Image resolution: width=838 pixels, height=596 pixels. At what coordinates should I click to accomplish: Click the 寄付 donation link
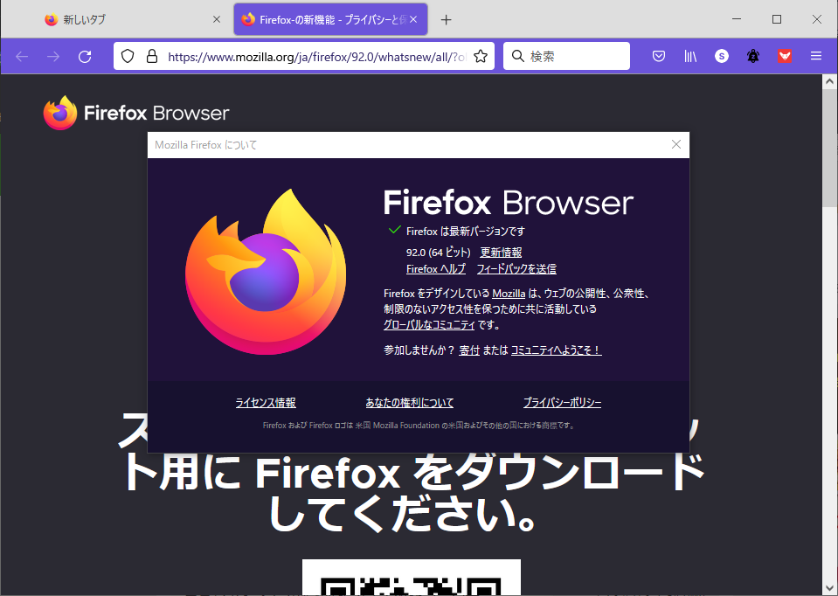click(468, 350)
